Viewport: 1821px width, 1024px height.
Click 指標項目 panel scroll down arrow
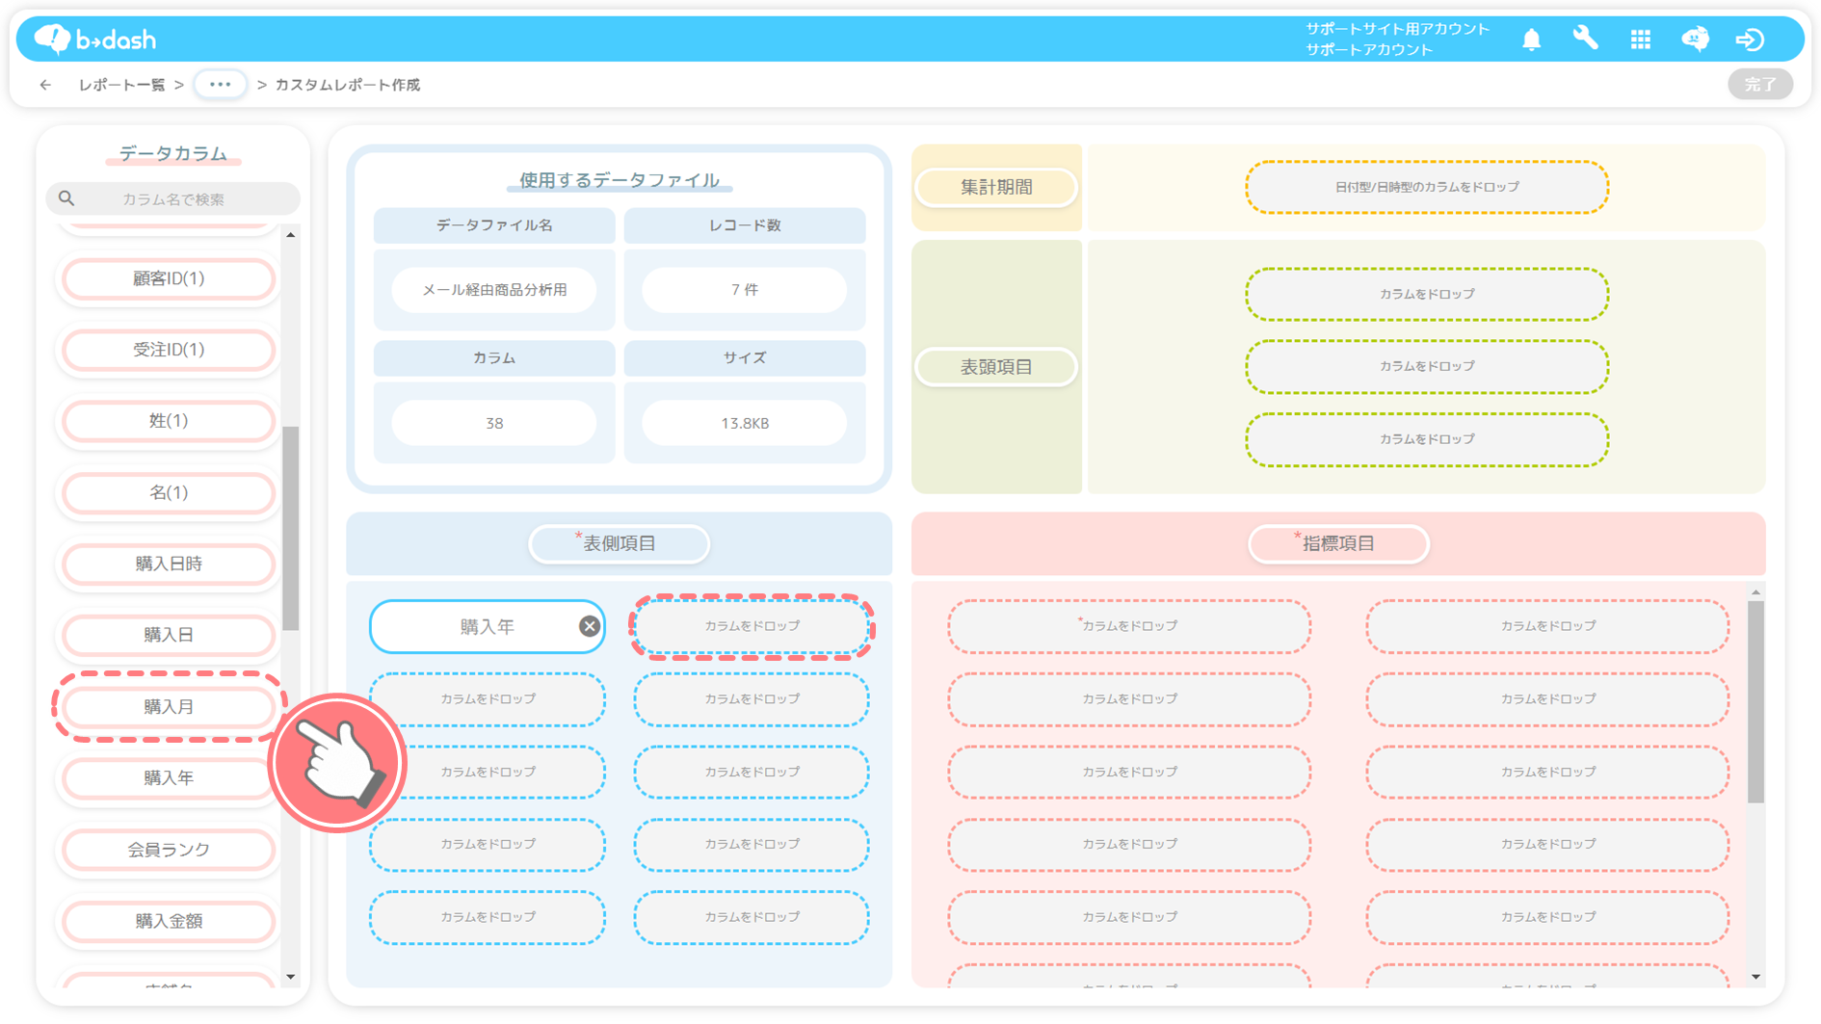[x=1755, y=977]
